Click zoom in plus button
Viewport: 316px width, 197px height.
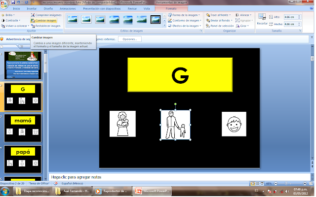pyautogui.click(x=305, y=184)
